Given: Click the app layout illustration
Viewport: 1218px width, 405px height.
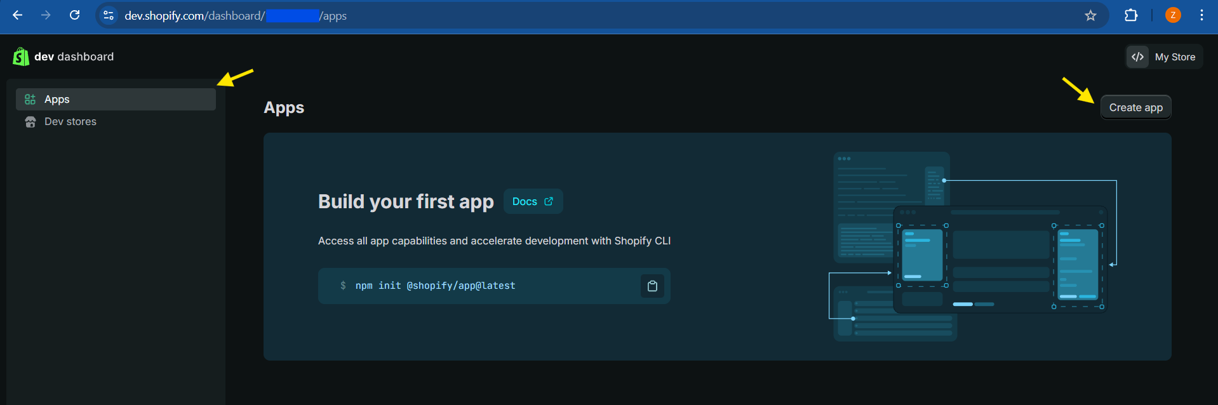Looking at the screenshot, I should point(972,246).
